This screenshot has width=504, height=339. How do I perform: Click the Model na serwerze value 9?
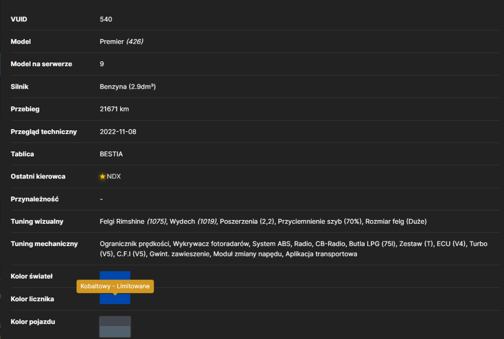click(102, 64)
